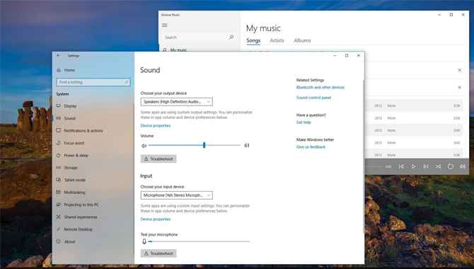The image size is (474, 269).
Task: Click the Sound page heading
Action: [x=150, y=70]
